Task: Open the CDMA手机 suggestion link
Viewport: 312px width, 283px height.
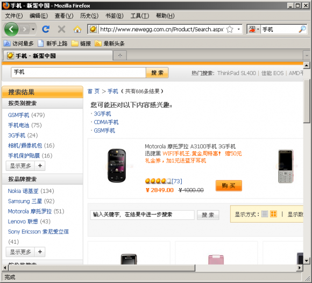Action: [106, 122]
